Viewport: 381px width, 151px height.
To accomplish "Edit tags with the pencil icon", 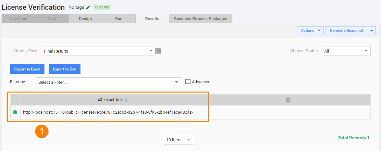I will tap(89, 7).
